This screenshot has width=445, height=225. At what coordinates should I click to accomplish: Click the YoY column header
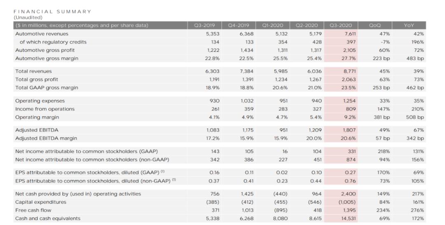click(x=409, y=26)
